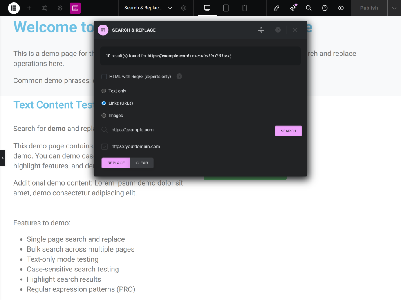The image size is (401, 300).
Task: Click the CLEAR button
Action: click(142, 163)
